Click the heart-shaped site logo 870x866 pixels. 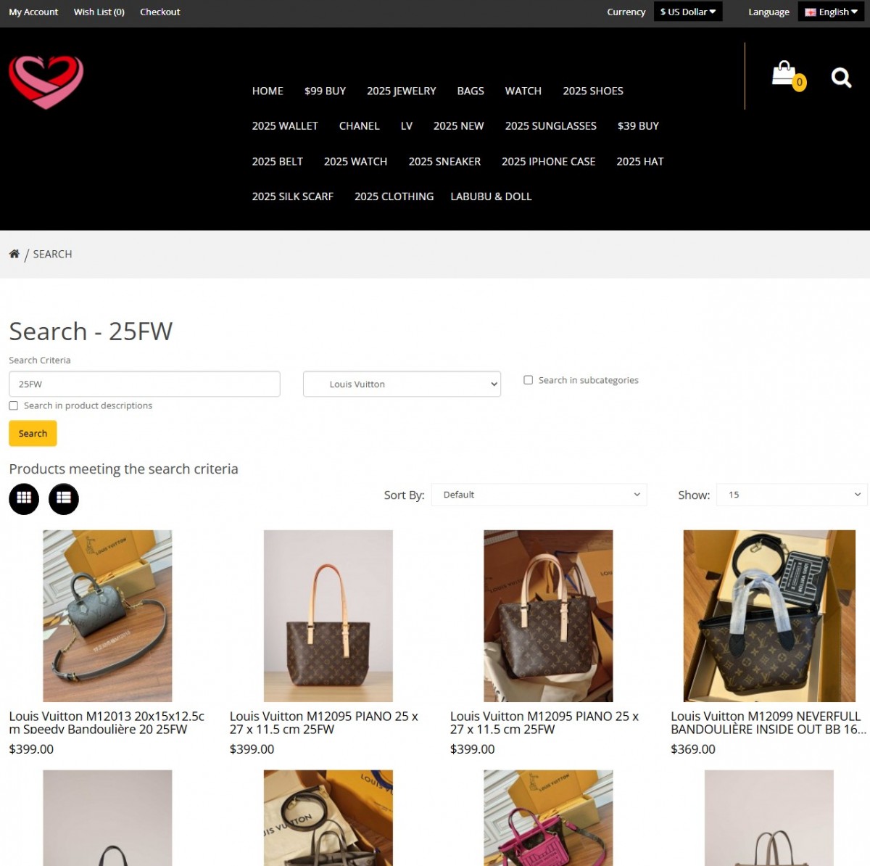click(x=46, y=82)
